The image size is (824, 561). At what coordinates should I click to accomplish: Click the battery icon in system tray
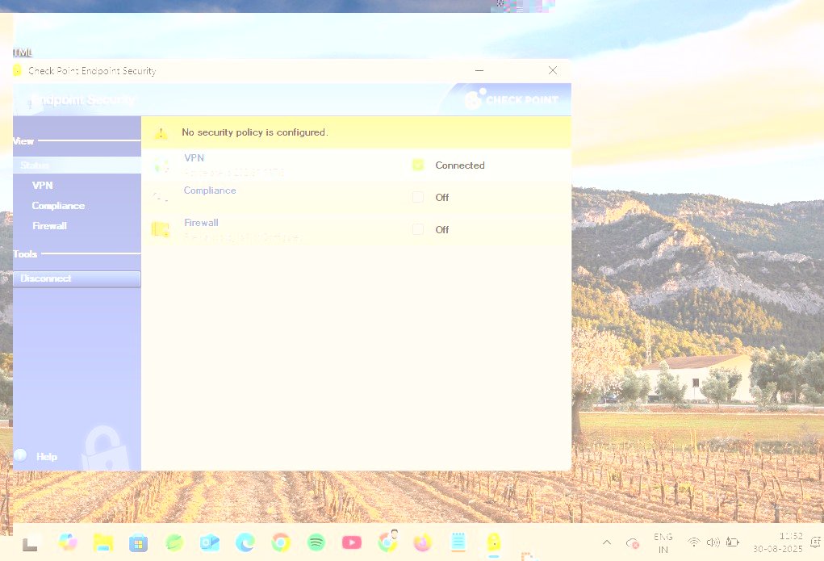[733, 542]
